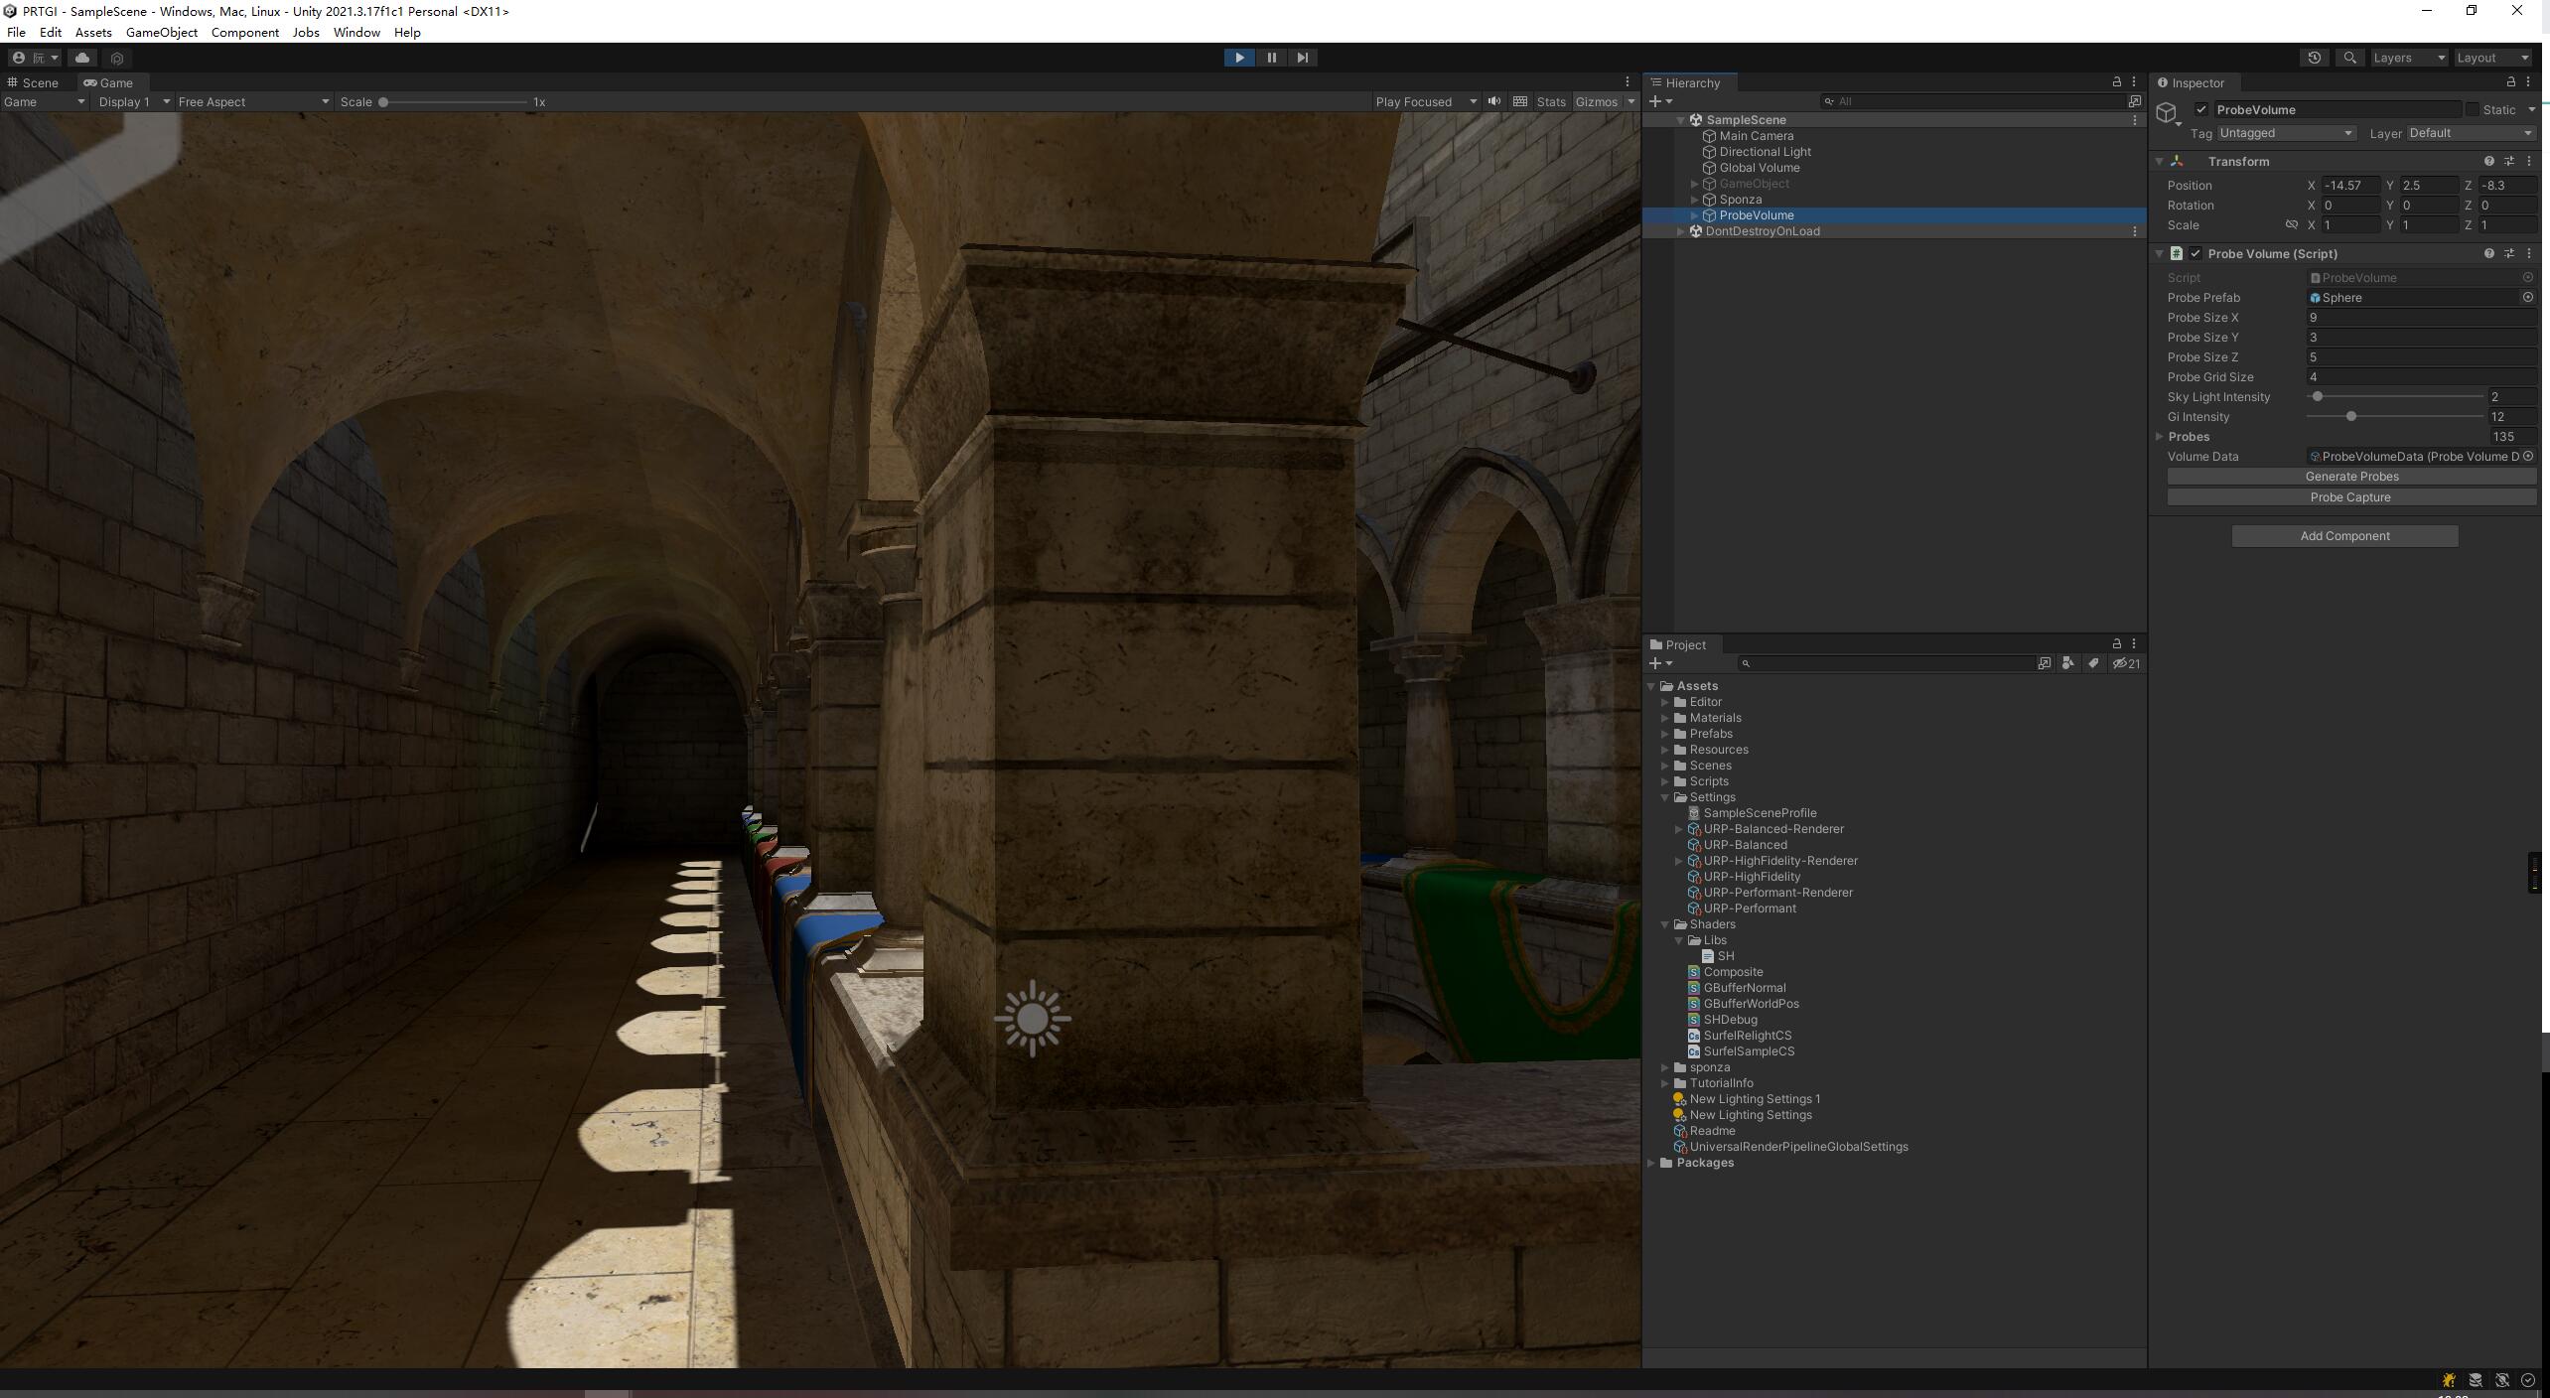Open the Gizmos dropdown arrow
Image resolution: width=2550 pixels, height=1398 pixels.
tap(1630, 101)
